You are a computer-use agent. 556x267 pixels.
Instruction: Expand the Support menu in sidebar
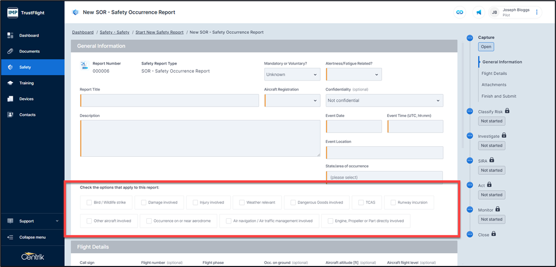pyautogui.click(x=32, y=221)
